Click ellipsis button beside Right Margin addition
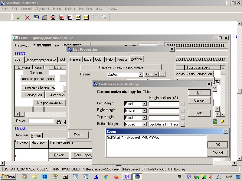Screen dimensions: 242x181 (183, 111)
